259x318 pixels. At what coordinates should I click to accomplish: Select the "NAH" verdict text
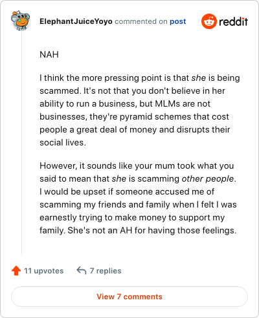pos(49,54)
